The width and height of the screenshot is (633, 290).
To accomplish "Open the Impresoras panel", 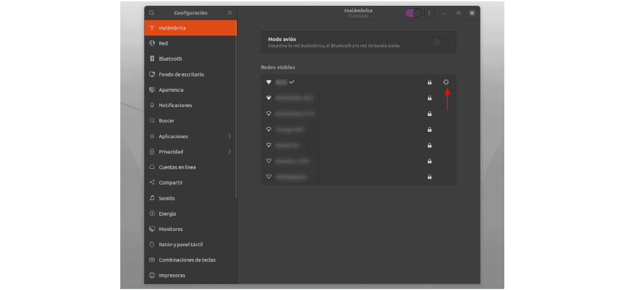I will click(190, 275).
